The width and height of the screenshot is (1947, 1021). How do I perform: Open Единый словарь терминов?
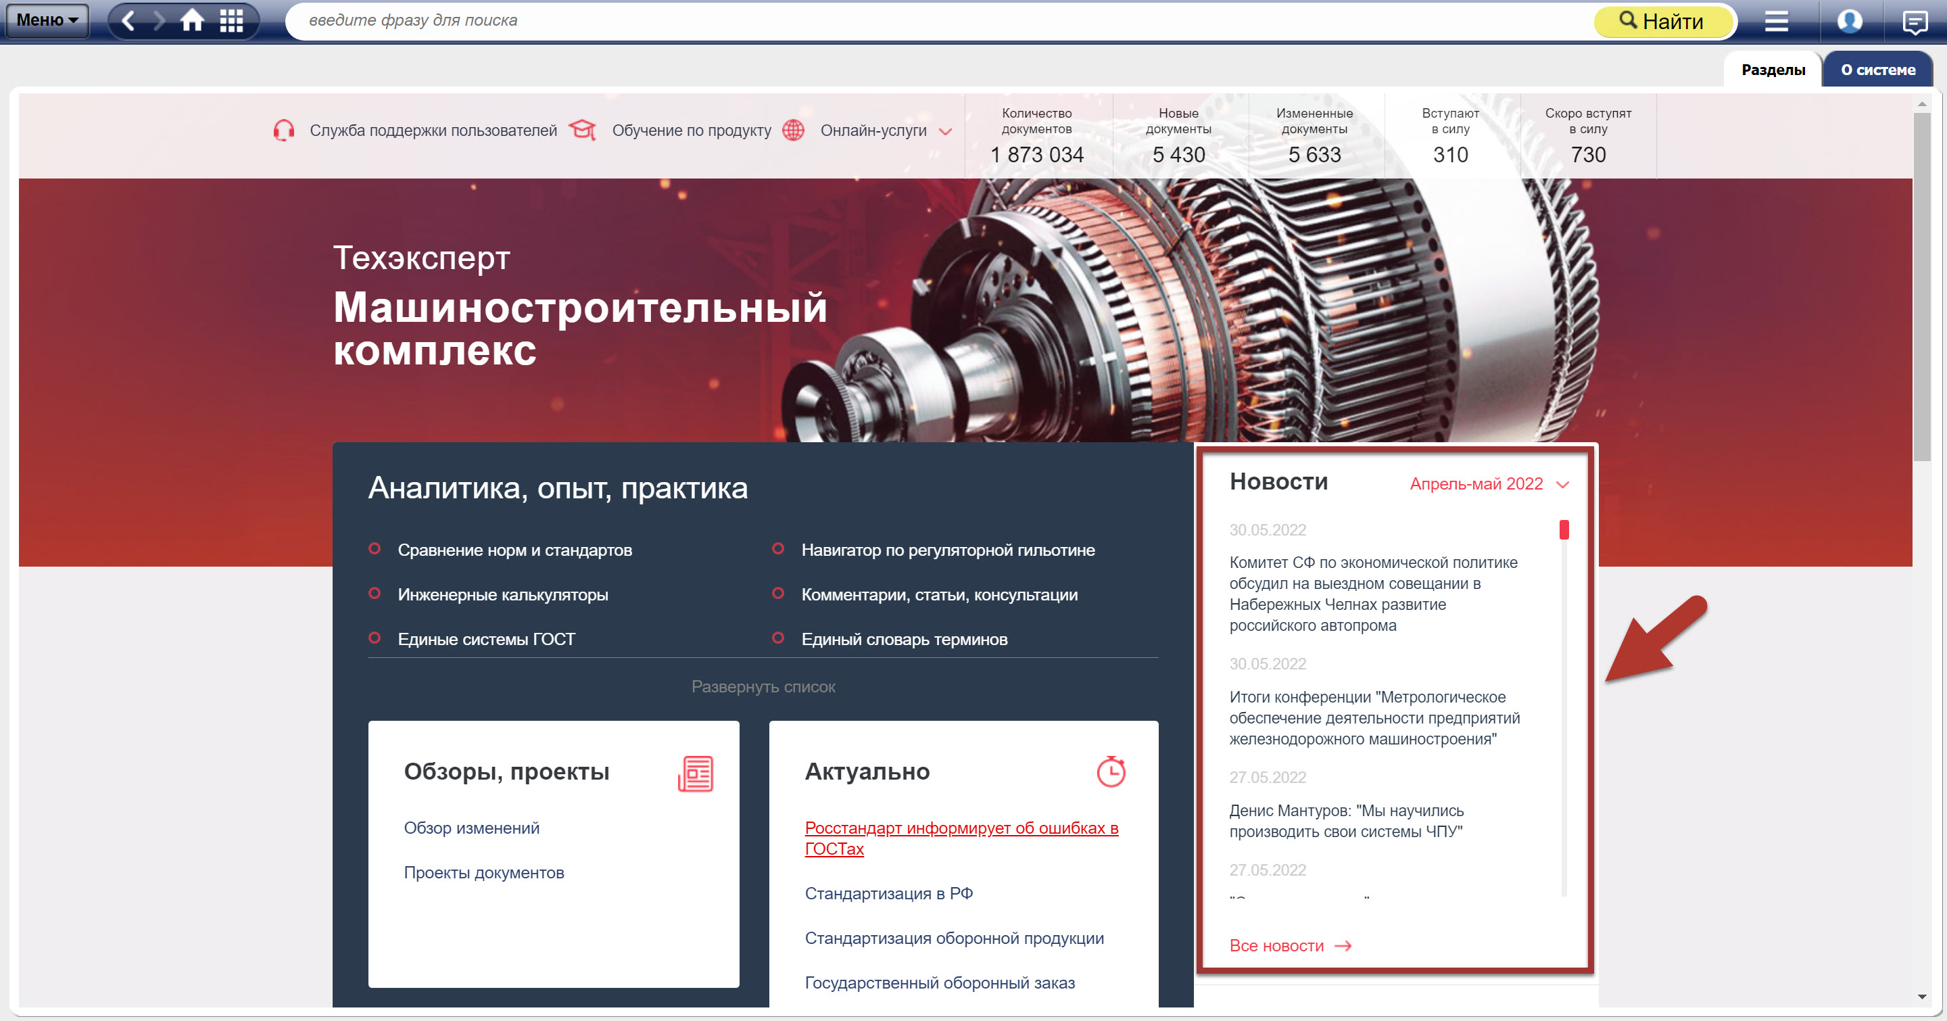click(x=904, y=640)
